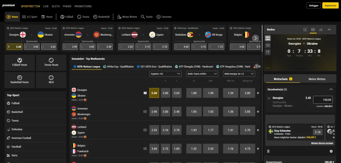The width and height of the screenshot is (341, 163).
Task: Open match tracker icon for Lettland - Zypern row
Action: [x=145, y=130]
